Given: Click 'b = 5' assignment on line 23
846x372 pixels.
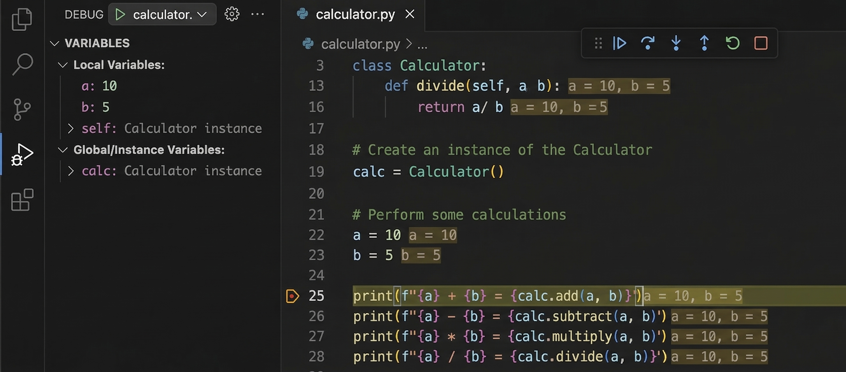Looking at the screenshot, I should coord(373,255).
